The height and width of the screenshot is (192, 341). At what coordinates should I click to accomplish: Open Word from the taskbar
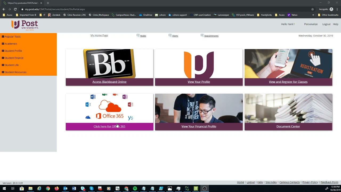(74, 189)
